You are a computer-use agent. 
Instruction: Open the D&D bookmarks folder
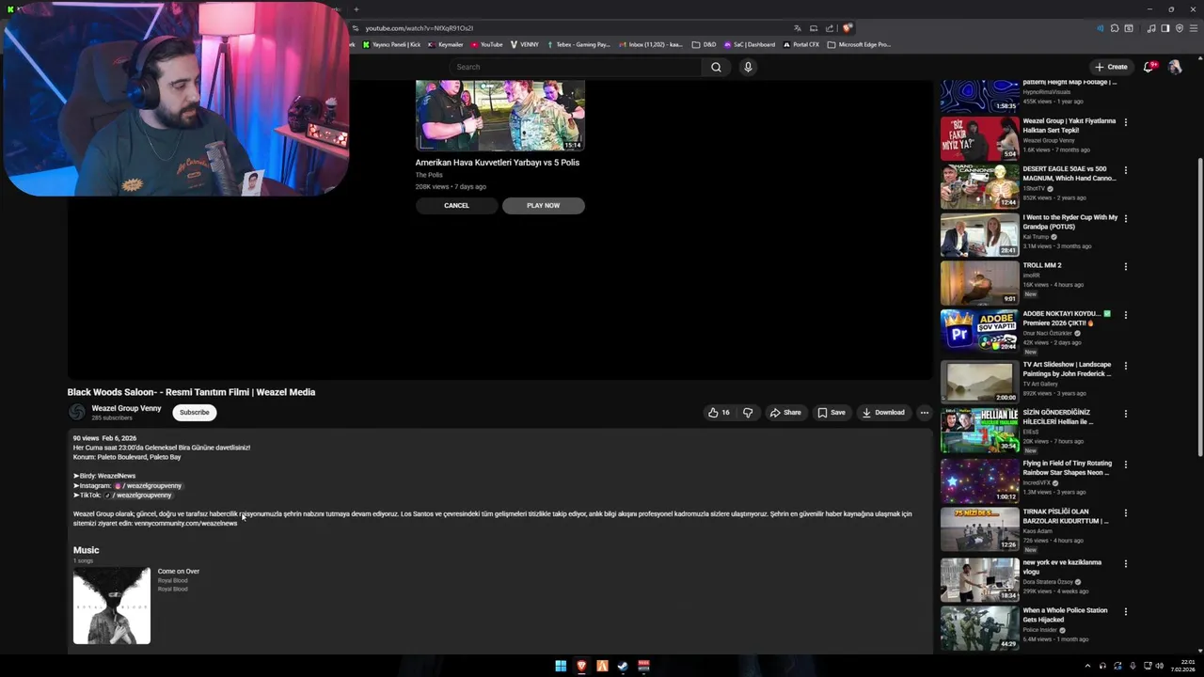tap(704, 44)
